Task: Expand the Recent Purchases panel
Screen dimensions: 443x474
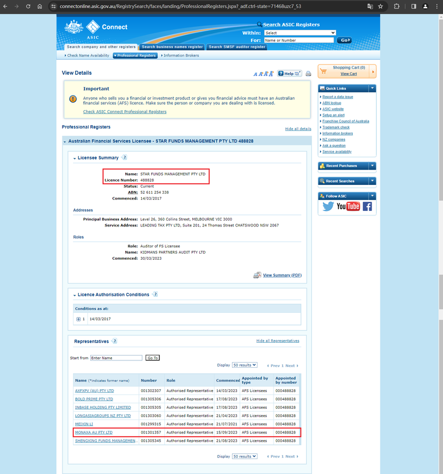Action: coord(372,166)
